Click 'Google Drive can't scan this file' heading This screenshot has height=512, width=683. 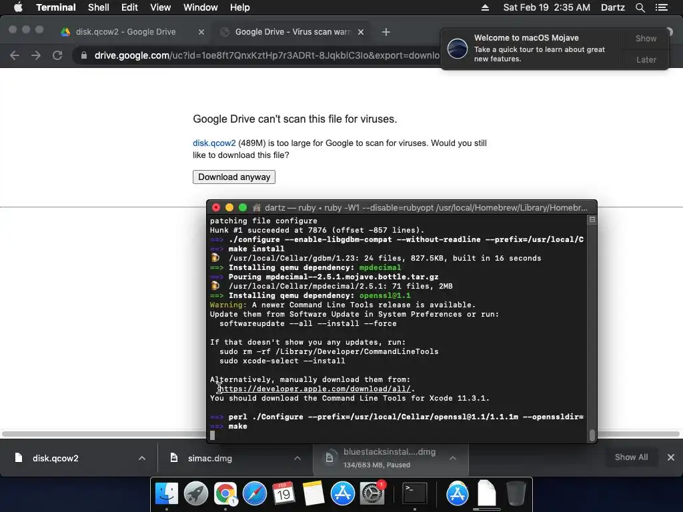tap(295, 119)
